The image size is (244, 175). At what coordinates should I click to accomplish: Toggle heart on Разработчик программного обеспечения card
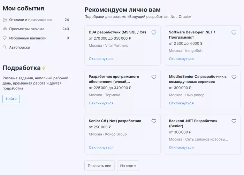(154, 77)
